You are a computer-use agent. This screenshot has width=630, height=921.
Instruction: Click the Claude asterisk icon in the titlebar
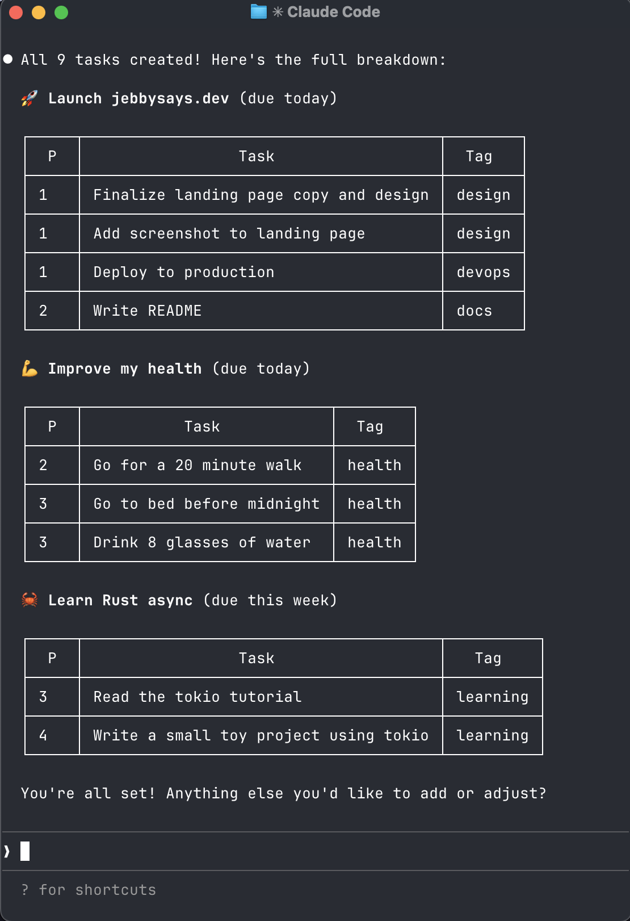coord(278,11)
